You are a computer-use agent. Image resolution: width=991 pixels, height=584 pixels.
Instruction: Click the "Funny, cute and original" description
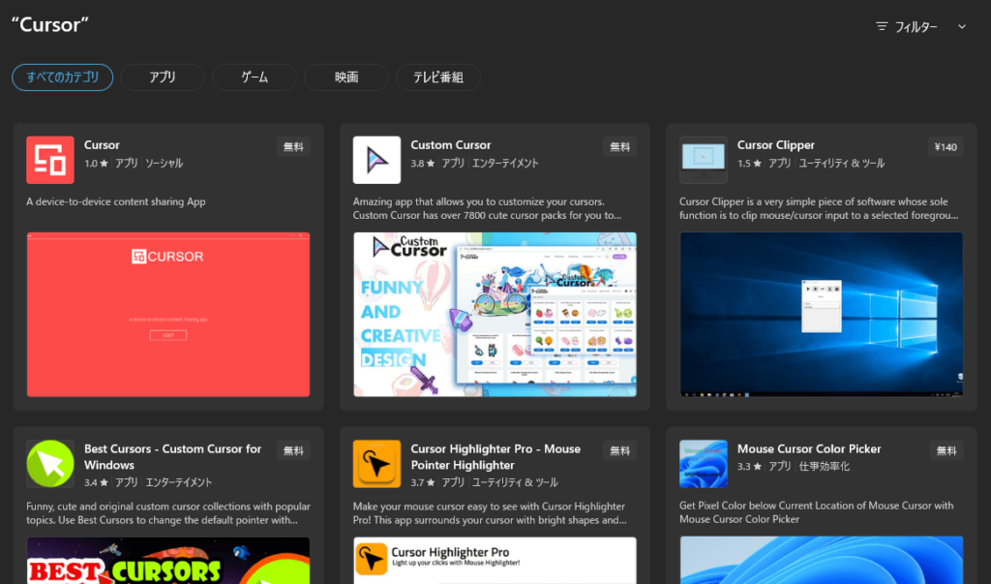(x=168, y=513)
